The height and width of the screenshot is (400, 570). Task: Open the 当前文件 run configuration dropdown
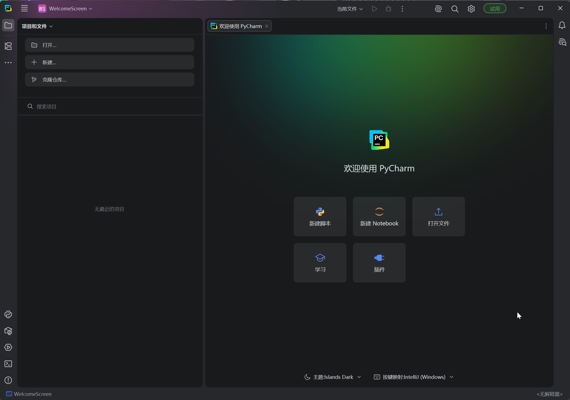tap(350, 9)
